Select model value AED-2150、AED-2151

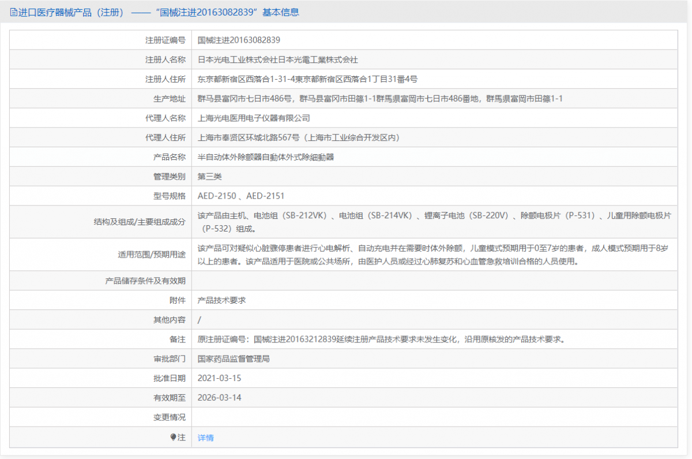pos(241,196)
